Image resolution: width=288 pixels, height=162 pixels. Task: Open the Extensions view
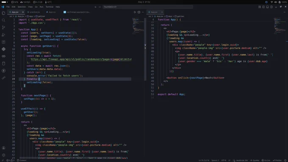(3, 42)
